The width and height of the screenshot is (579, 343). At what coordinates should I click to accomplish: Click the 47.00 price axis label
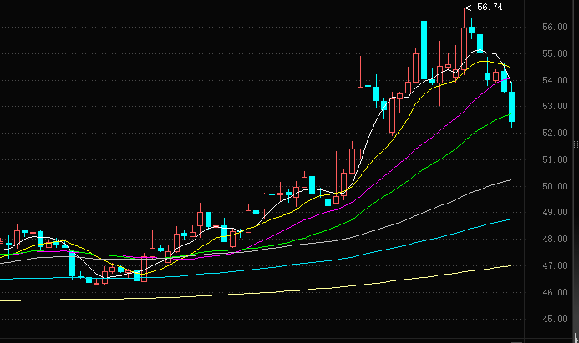[x=555, y=265]
